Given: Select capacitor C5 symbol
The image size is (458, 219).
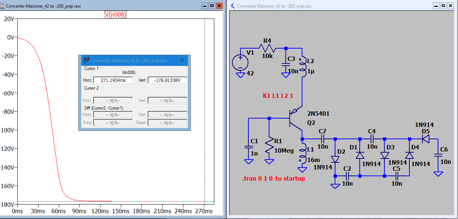Looking at the screenshot, I should coord(397,176).
